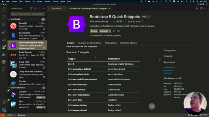Collapse the Recommended extensions section
This screenshot has height=117, width=209.
tap(9, 88)
